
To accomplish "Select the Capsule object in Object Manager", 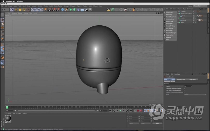I will 183,11.
